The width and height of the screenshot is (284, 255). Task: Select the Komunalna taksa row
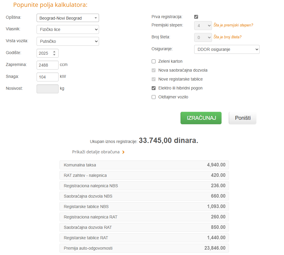tap(144, 165)
